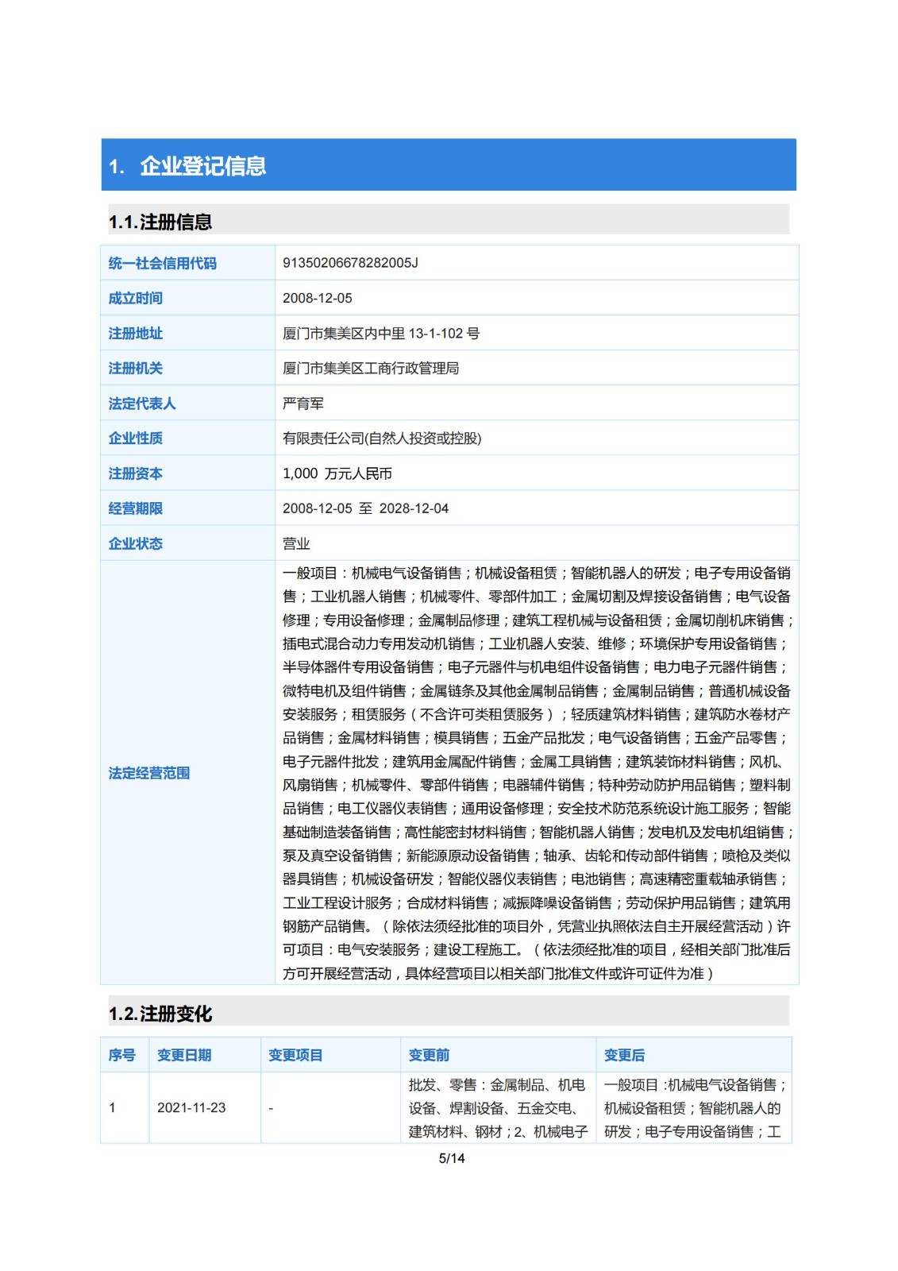Click the registrar '厦门市集美区工商行政管理局'
The image size is (898, 1271).
click(370, 368)
